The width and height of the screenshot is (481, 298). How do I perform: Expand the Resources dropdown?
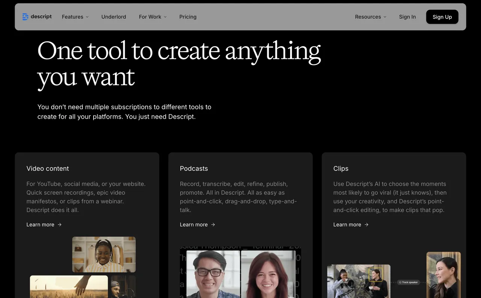pos(371,17)
